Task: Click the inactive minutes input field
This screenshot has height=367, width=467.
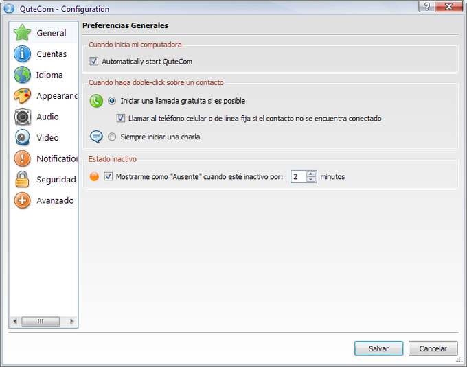Action: (x=299, y=177)
